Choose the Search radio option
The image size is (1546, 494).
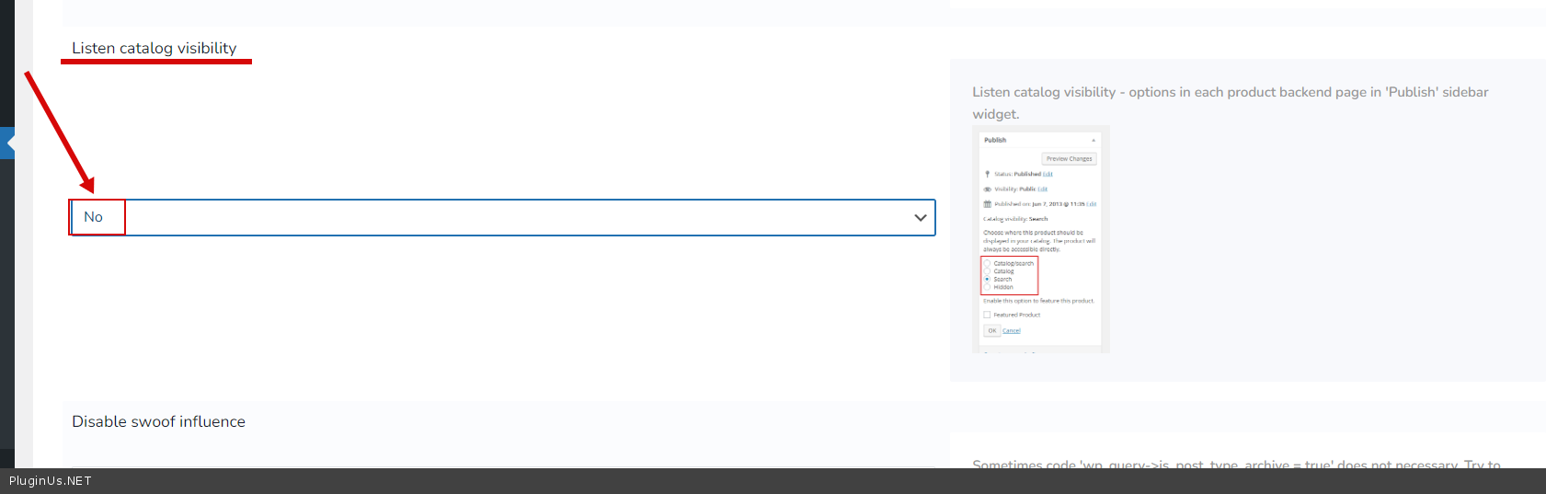tap(988, 279)
